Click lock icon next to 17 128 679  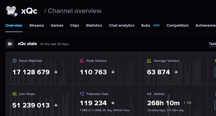[x=56, y=72]
